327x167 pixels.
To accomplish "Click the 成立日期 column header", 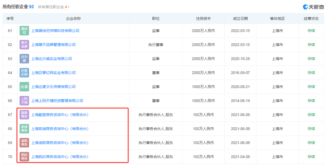I will tap(240, 18).
